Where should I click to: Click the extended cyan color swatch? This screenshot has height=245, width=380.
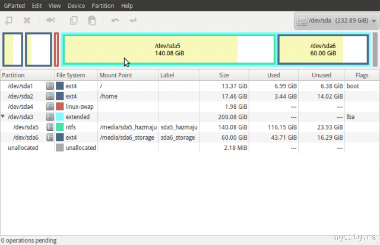[x=59, y=117]
